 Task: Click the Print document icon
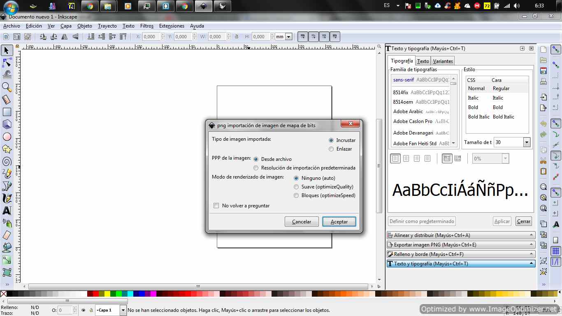543,81
